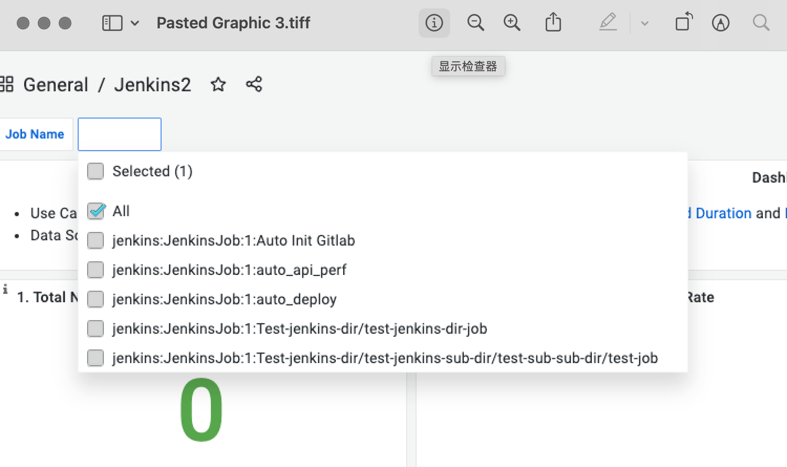The image size is (787, 467).
Task: Toggle the Selected (1) checkbox
Action: (95, 171)
